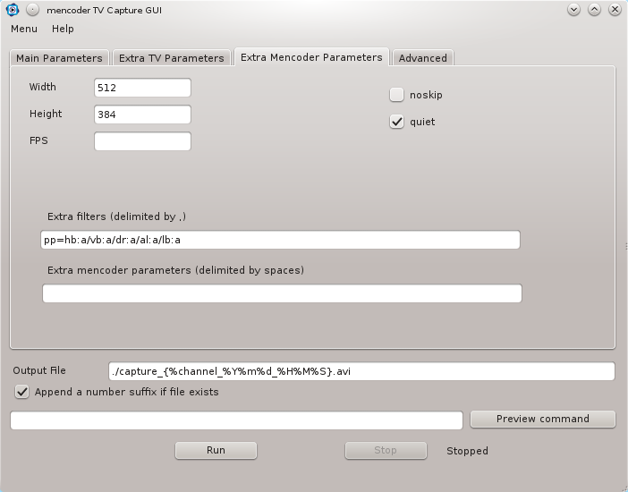The image size is (628, 492).
Task: Click the Output File path field
Action: pyautogui.click(x=361, y=371)
